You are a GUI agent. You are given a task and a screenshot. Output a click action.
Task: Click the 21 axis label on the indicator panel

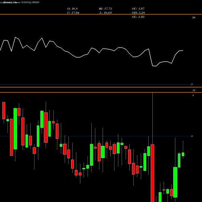pyautogui.click(x=192, y=84)
